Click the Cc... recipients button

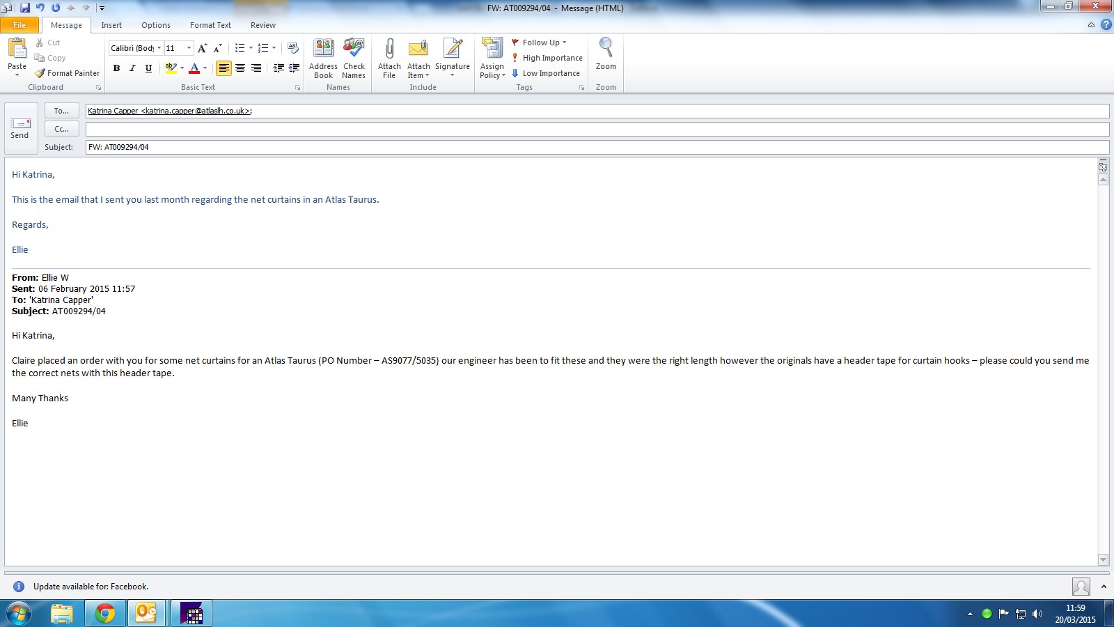point(61,129)
